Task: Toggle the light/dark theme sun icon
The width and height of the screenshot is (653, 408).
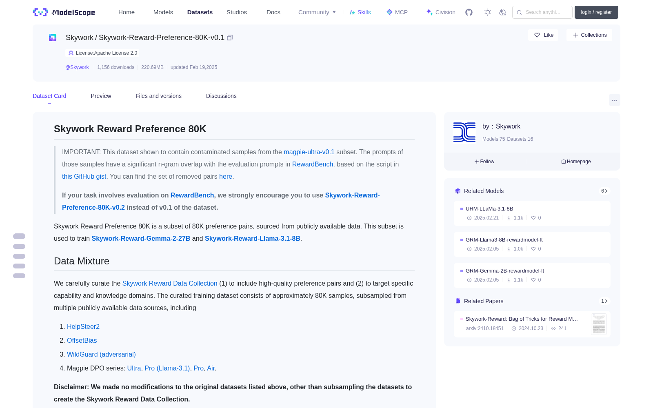Action: [x=488, y=12]
